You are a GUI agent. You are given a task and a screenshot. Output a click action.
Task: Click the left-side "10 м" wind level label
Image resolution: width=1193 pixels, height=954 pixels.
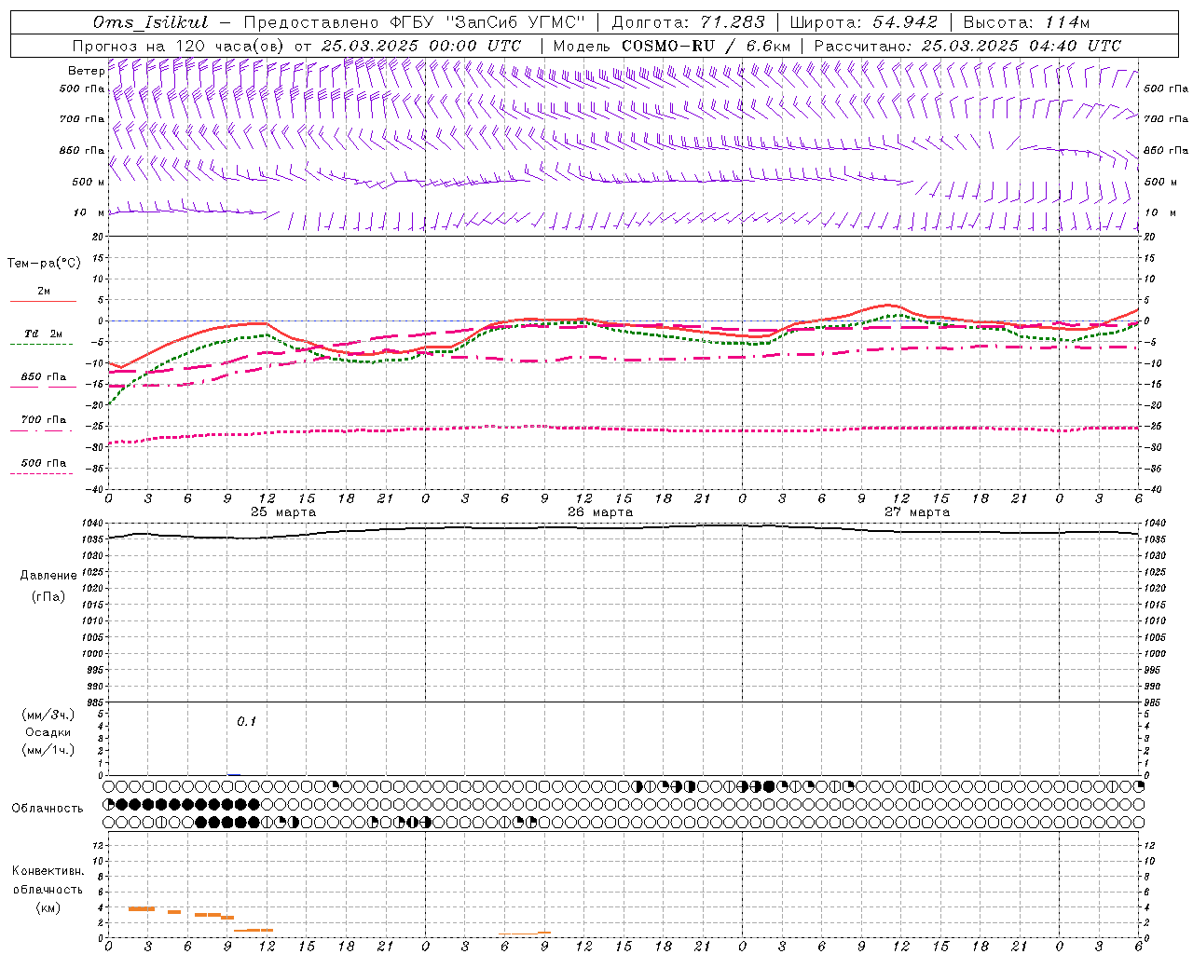pos(89,212)
